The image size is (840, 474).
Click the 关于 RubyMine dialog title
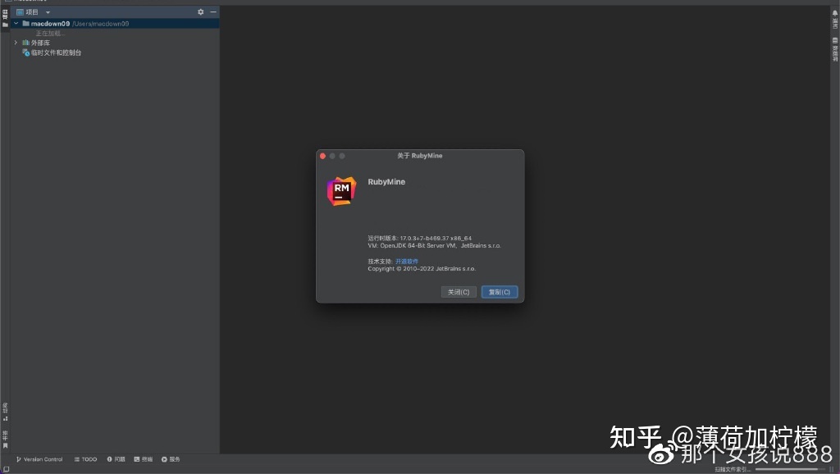click(x=419, y=156)
